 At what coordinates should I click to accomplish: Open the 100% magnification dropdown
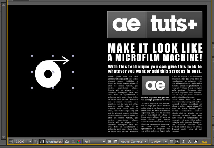(x=23, y=142)
